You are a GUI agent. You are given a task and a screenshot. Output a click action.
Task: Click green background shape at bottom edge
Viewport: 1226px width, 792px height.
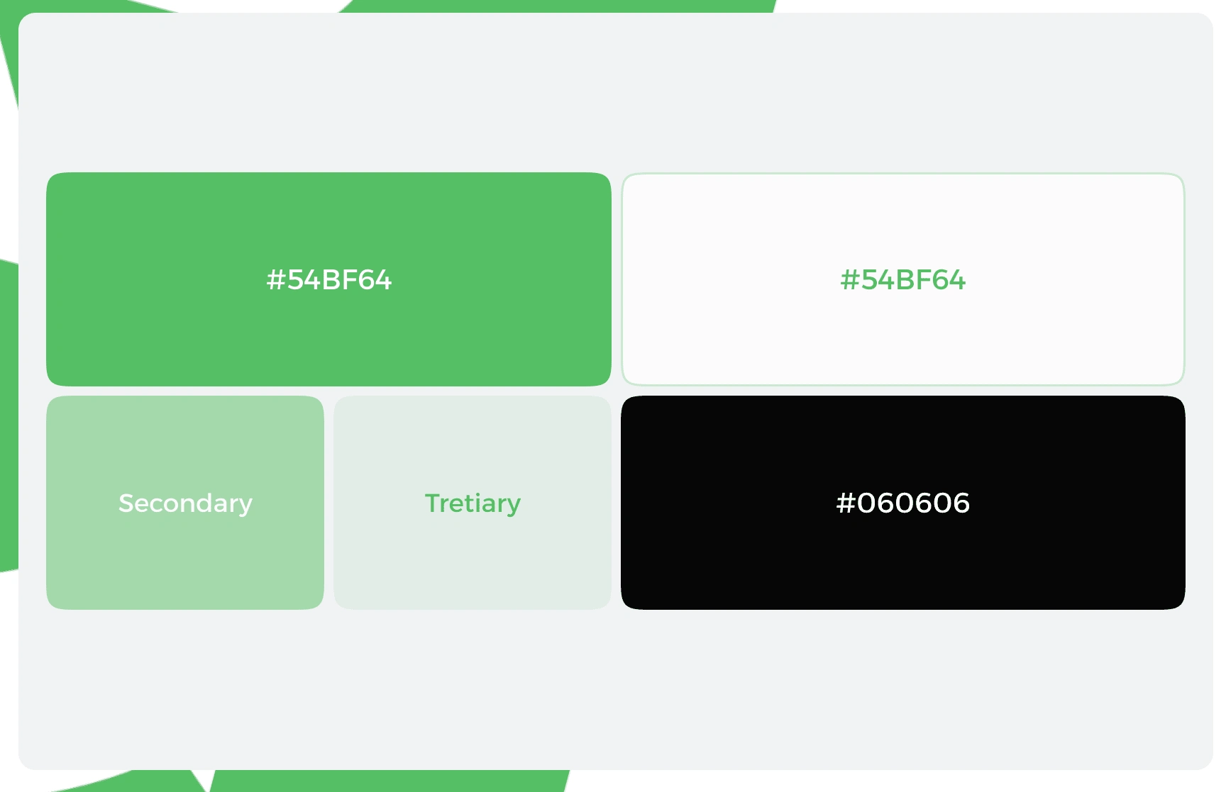click(390, 781)
